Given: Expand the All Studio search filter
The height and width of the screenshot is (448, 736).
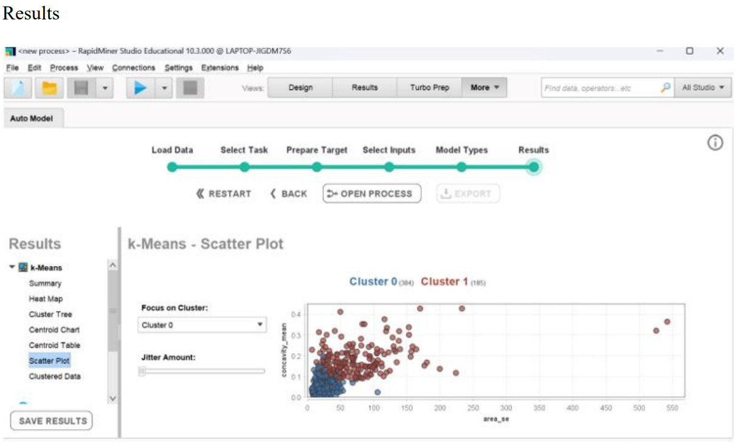Looking at the screenshot, I should point(703,88).
